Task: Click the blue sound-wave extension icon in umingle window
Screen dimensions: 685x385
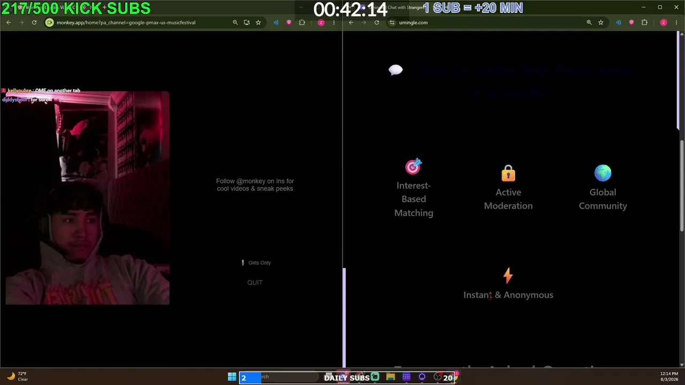Action: 619,22
